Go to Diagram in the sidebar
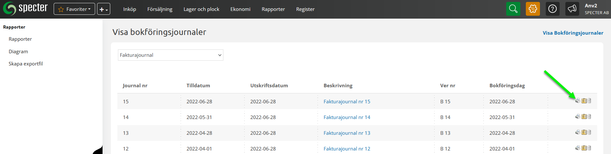Image resolution: width=611 pixels, height=154 pixels. click(18, 52)
